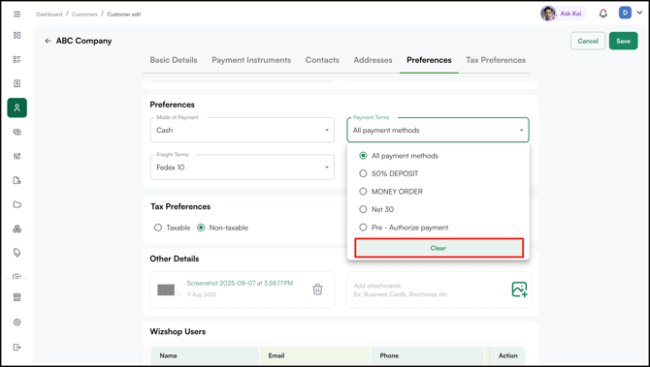Open the price tag icon in sidebar

click(x=17, y=253)
